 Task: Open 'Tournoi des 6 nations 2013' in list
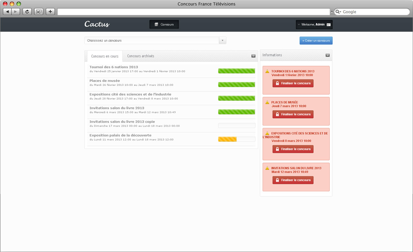coord(114,67)
